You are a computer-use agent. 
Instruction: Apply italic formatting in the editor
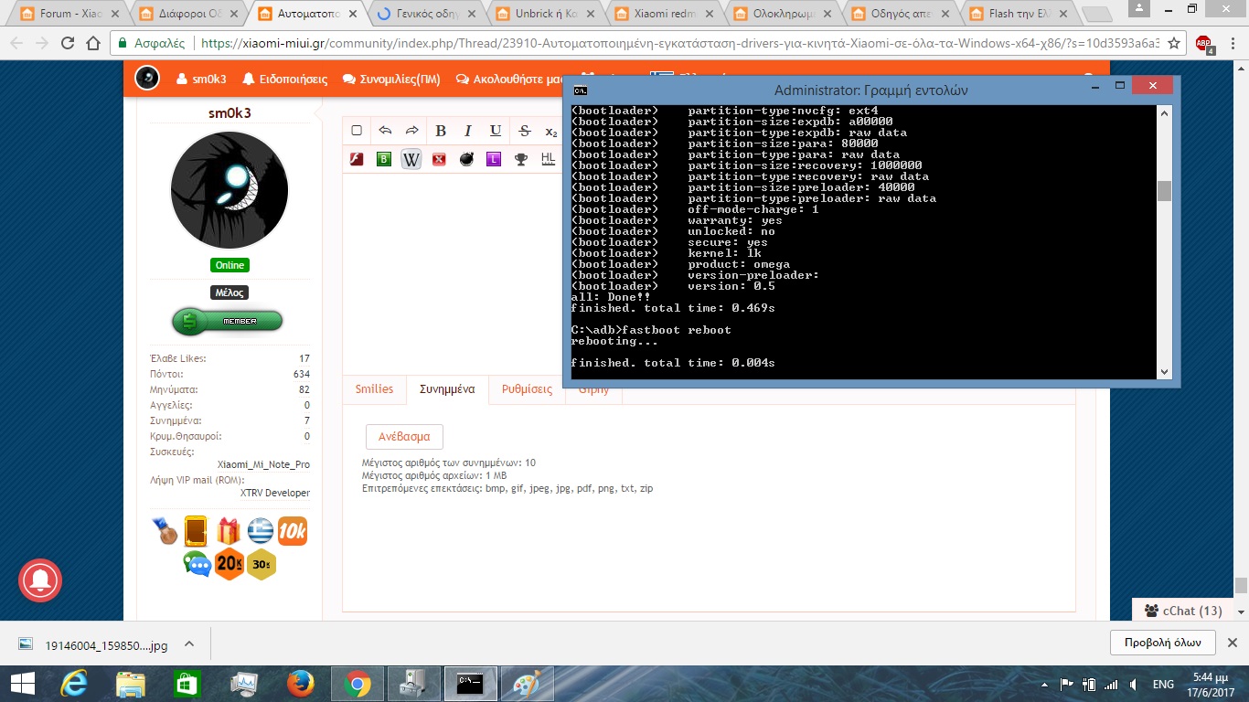[x=468, y=131]
